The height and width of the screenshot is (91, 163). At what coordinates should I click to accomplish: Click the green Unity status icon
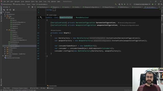tap(153, 4)
